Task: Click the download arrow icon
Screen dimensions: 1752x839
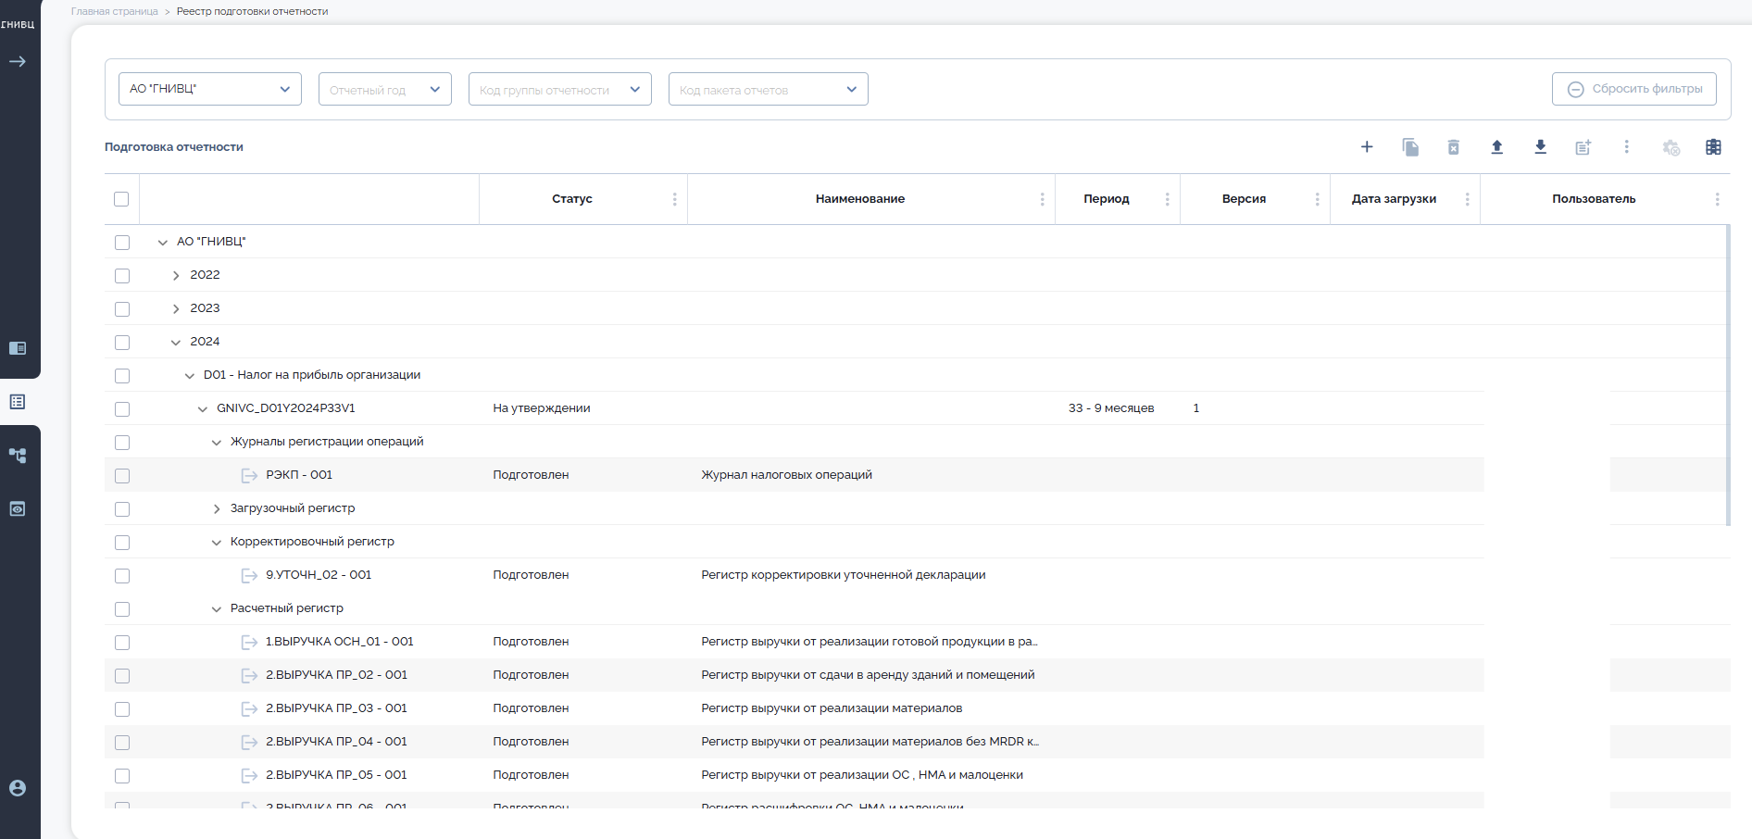Action: click(1541, 146)
